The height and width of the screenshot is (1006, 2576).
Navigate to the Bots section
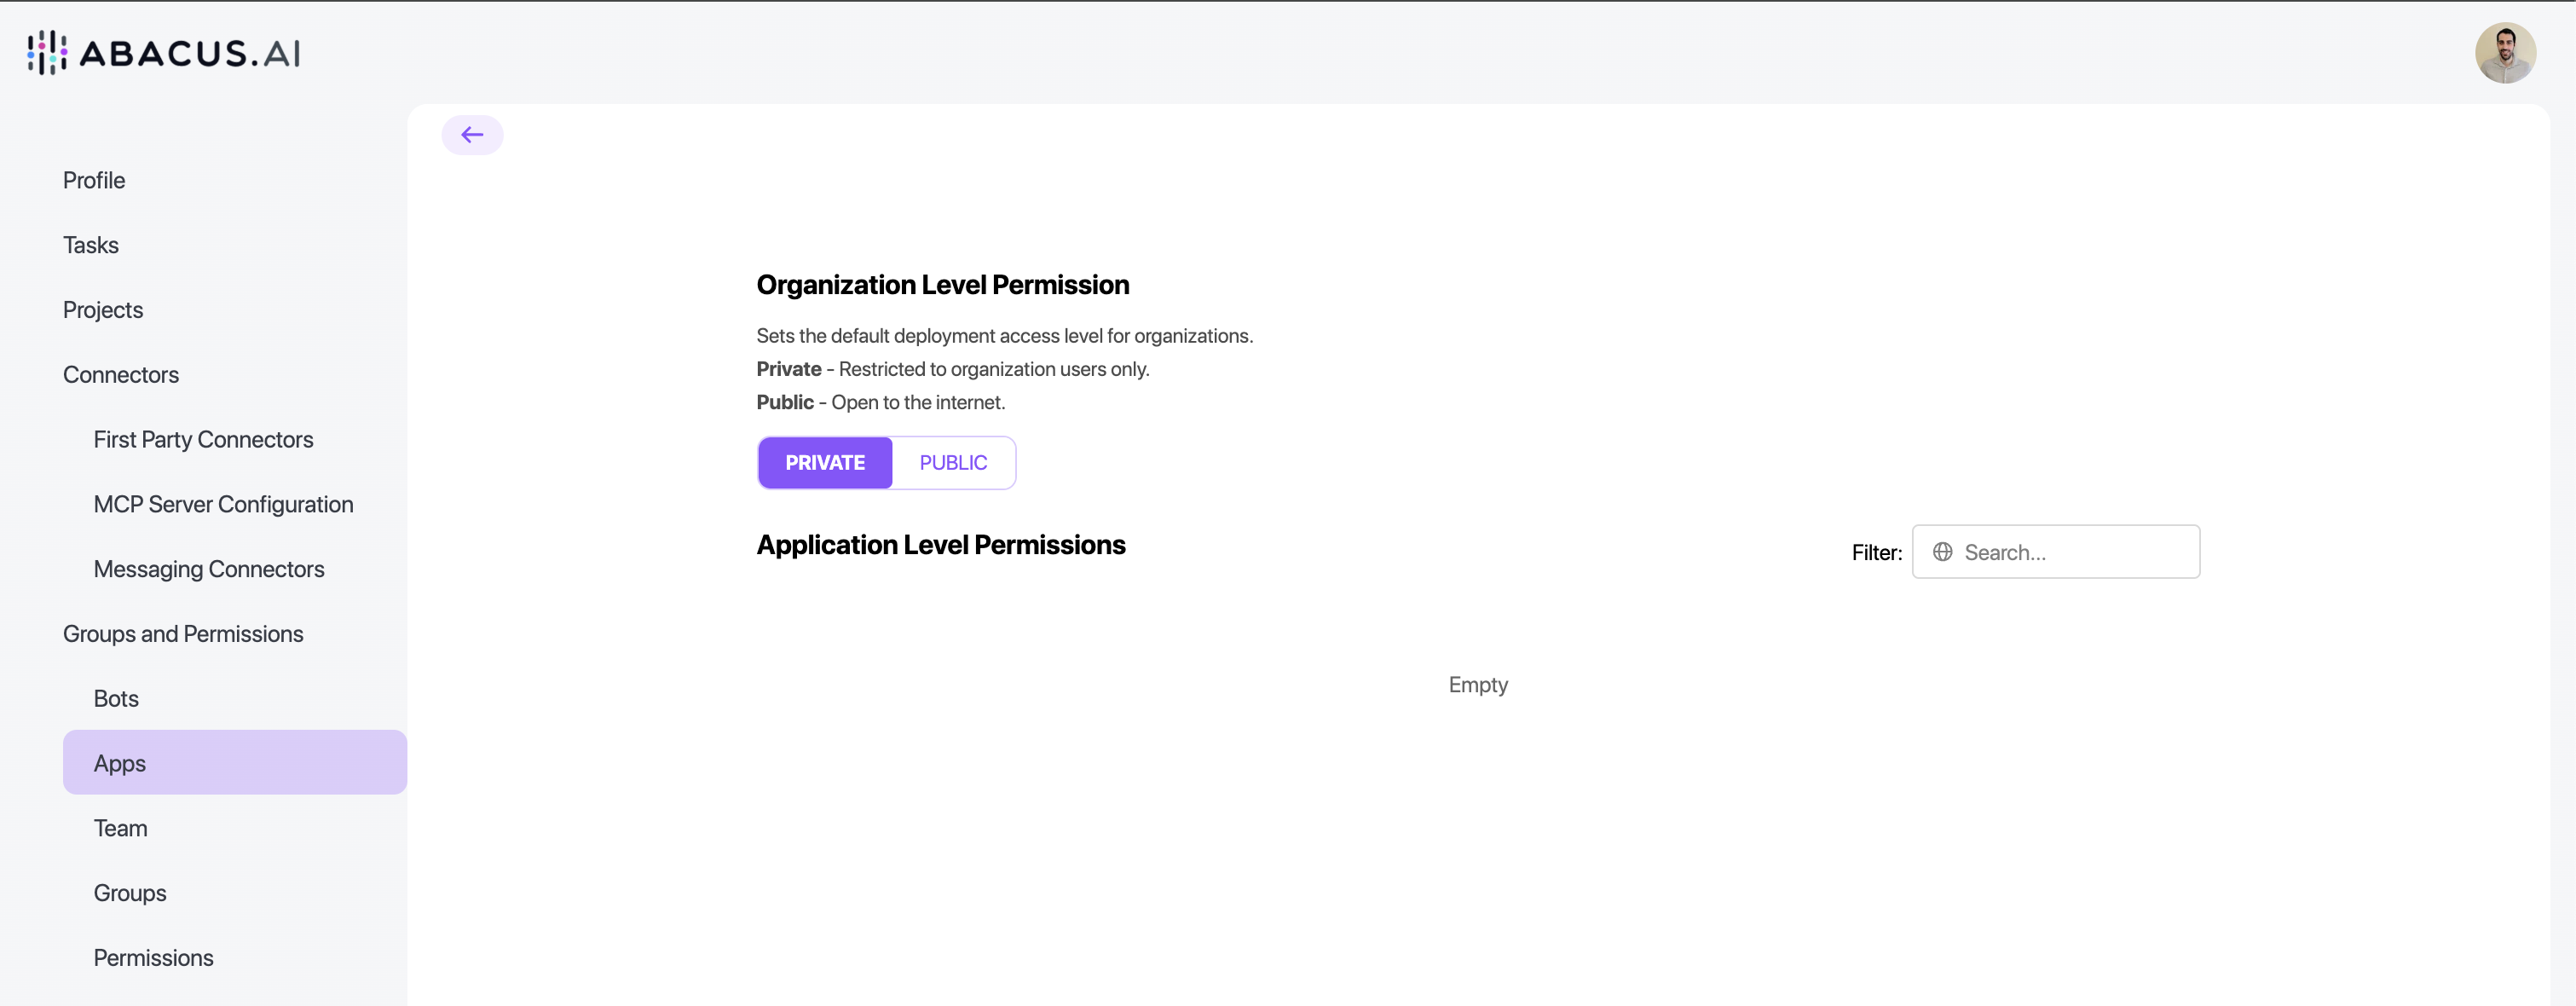pyautogui.click(x=115, y=698)
